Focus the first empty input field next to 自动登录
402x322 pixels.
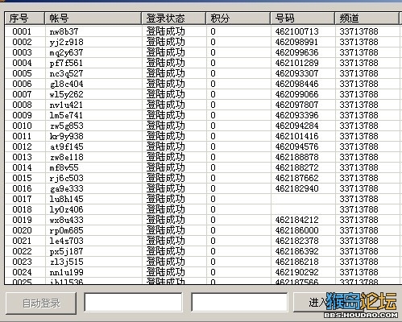coord(133,302)
